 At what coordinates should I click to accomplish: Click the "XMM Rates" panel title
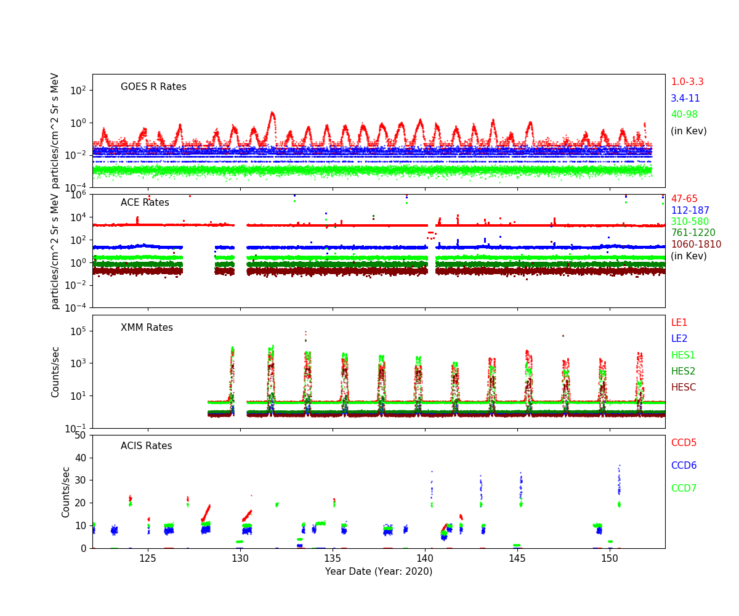[147, 328]
